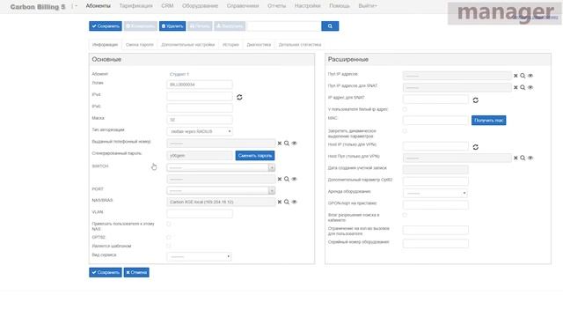Screen dimensions: 563x317
Task: Clear the SWITCH selection with X icon
Action: click(x=280, y=179)
